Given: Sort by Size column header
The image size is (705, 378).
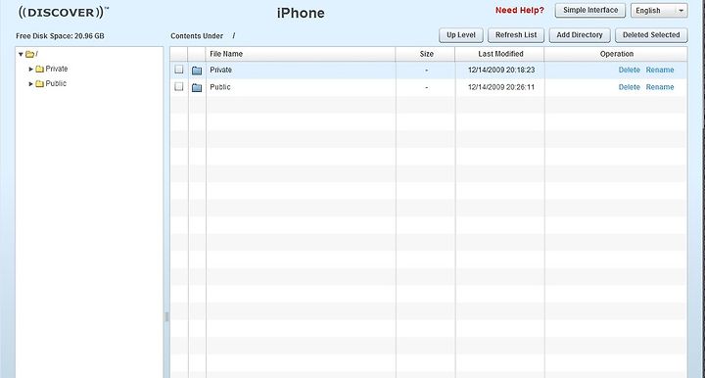Looking at the screenshot, I should [x=426, y=54].
